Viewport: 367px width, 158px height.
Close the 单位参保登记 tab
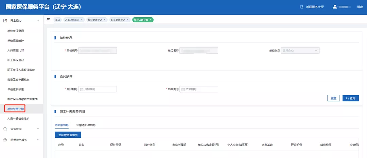click(105, 20)
